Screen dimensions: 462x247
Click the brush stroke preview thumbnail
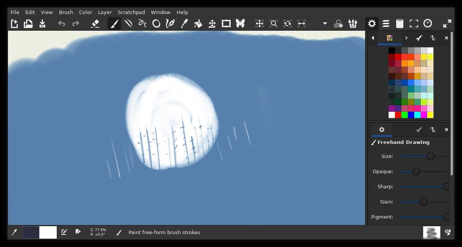pos(431,233)
